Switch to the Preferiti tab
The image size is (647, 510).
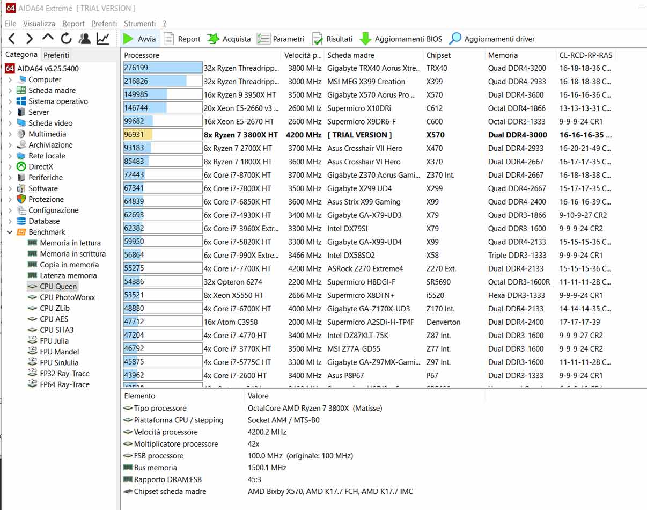pos(56,55)
